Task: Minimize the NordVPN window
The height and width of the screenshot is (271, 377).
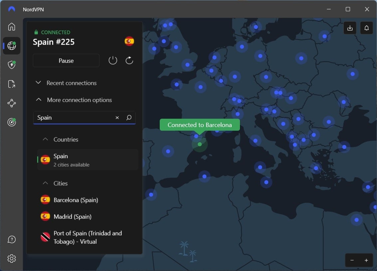Action: 329,9
